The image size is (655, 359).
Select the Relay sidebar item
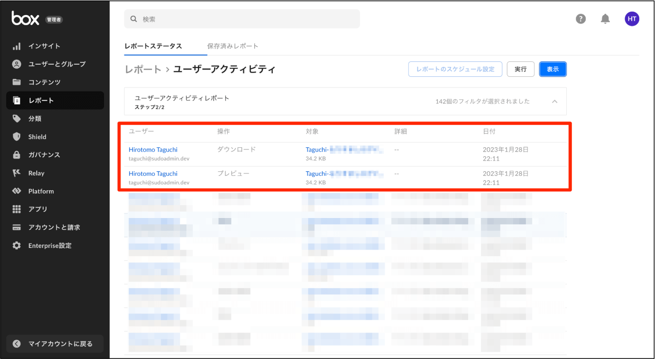pyautogui.click(x=35, y=173)
